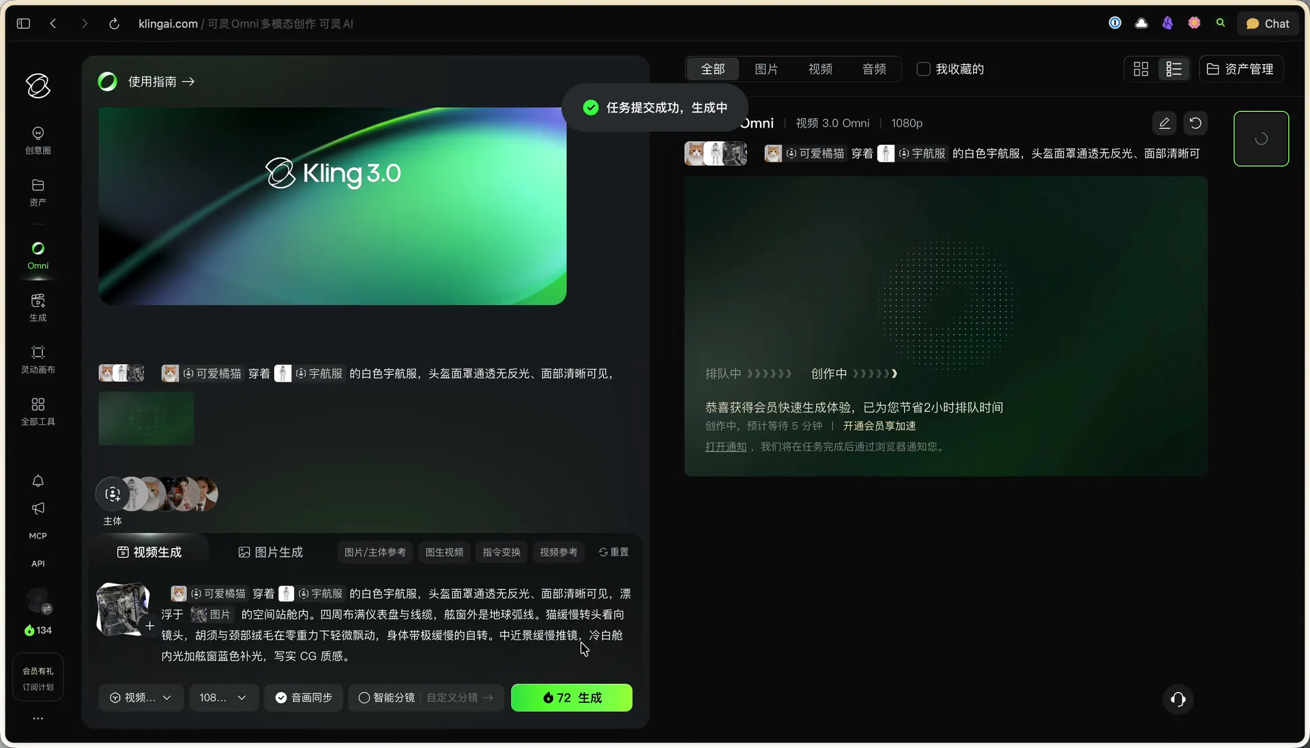
Task: Click the add 主体 subject icon
Action: click(x=113, y=494)
